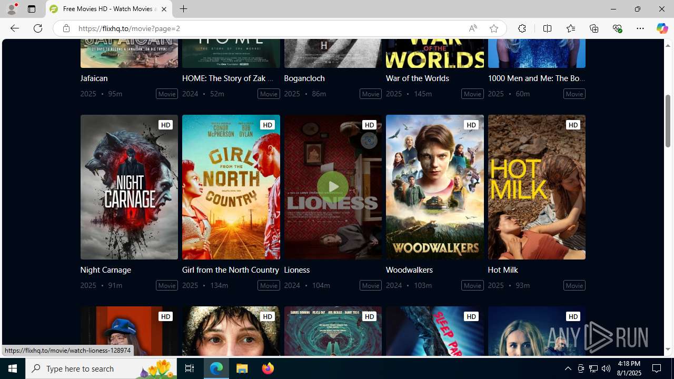Open the Woodwalkers title link
This screenshot has width=674, height=379.
(x=409, y=270)
